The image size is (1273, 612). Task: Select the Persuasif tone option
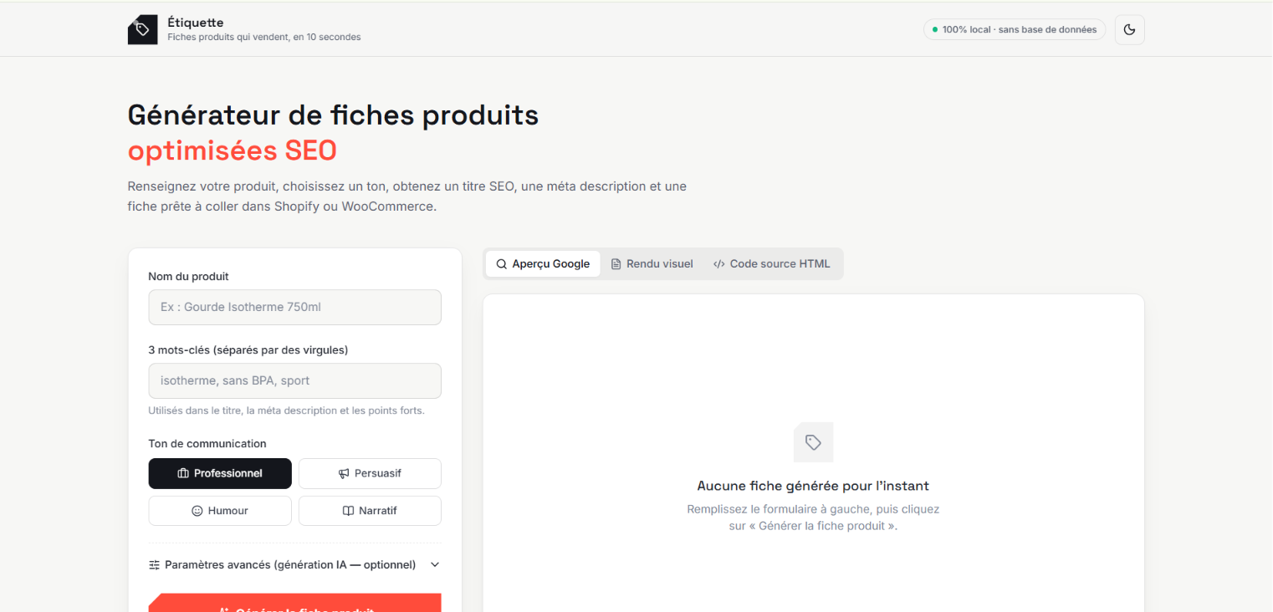tap(370, 473)
